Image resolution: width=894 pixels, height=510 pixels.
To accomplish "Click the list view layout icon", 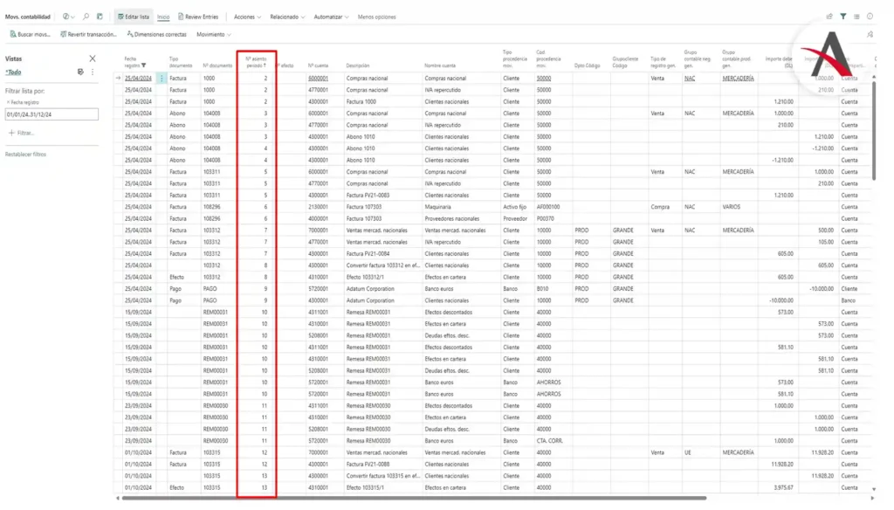I will (x=856, y=17).
